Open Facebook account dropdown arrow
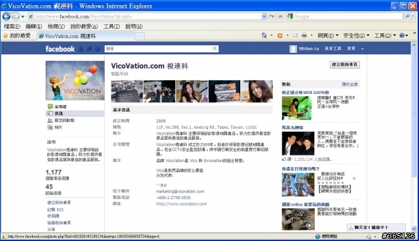The image size is (419, 241). [362, 49]
